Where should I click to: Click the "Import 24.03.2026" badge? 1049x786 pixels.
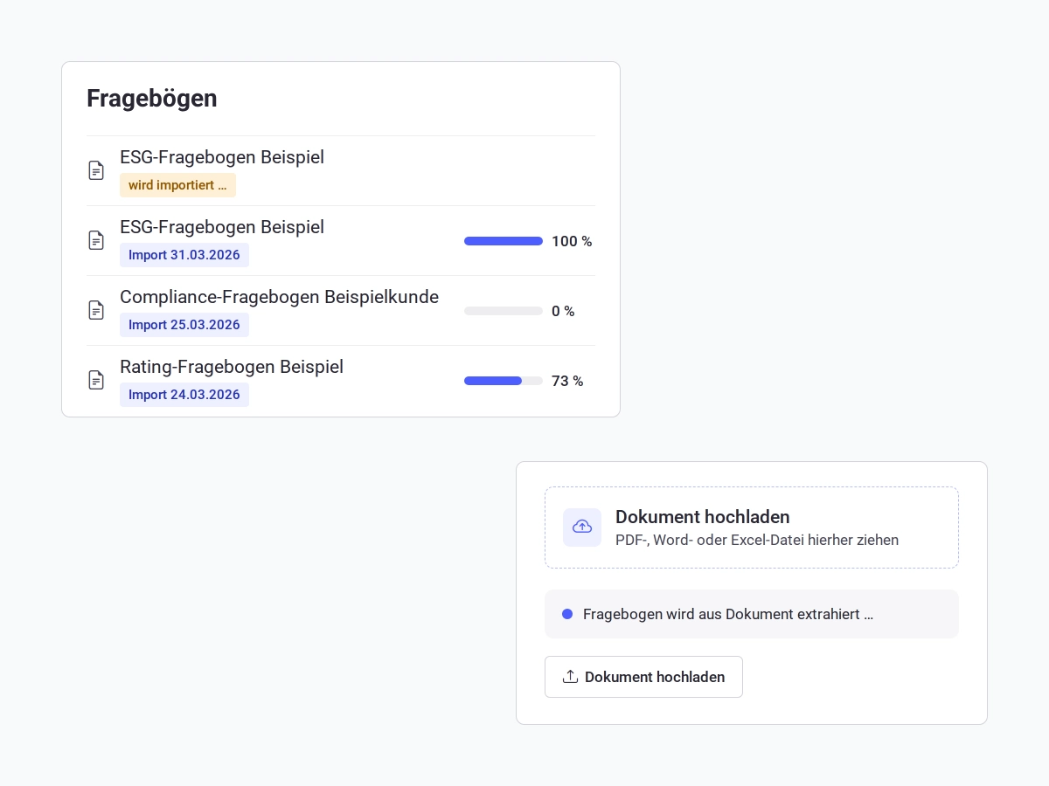(184, 395)
